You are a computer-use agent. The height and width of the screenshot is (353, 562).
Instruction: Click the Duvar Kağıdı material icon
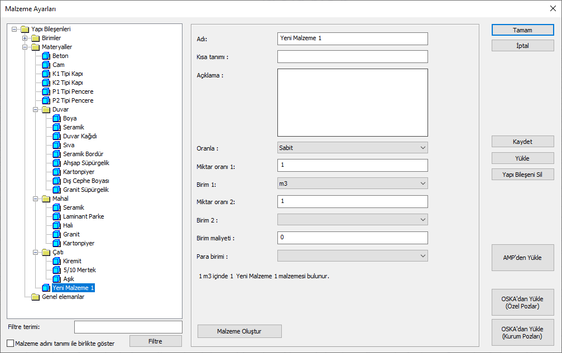[x=56, y=137]
